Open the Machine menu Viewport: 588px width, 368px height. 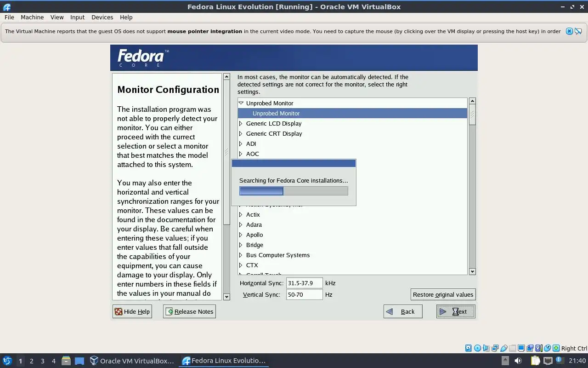[x=32, y=17]
